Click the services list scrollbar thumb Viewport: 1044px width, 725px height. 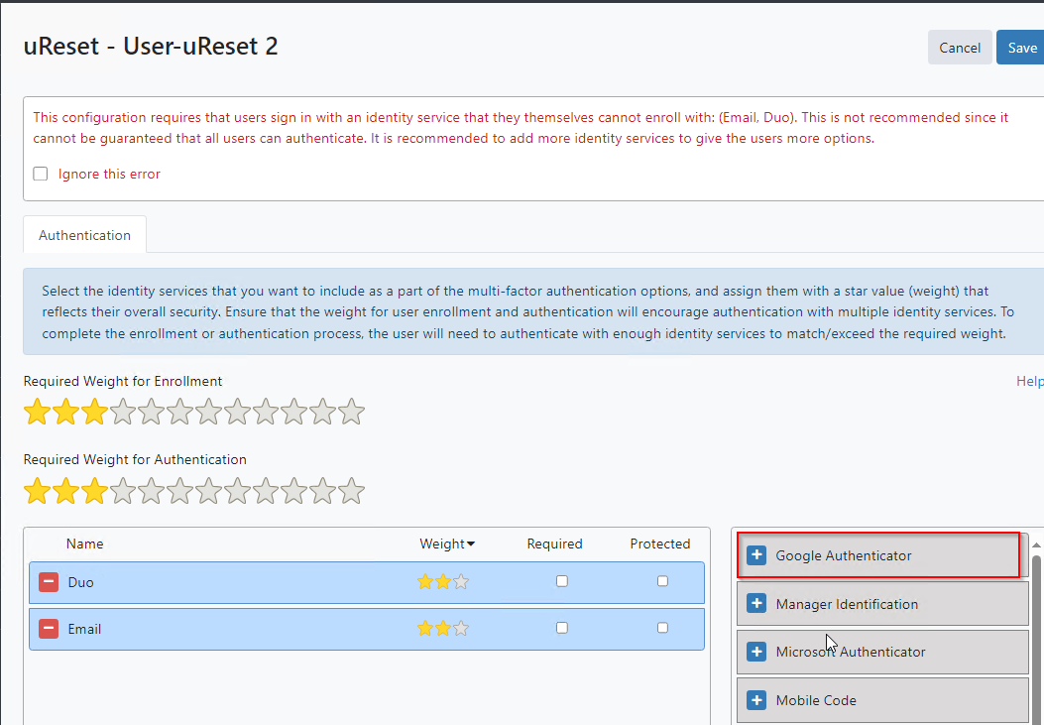click(x=1036, y=639)
